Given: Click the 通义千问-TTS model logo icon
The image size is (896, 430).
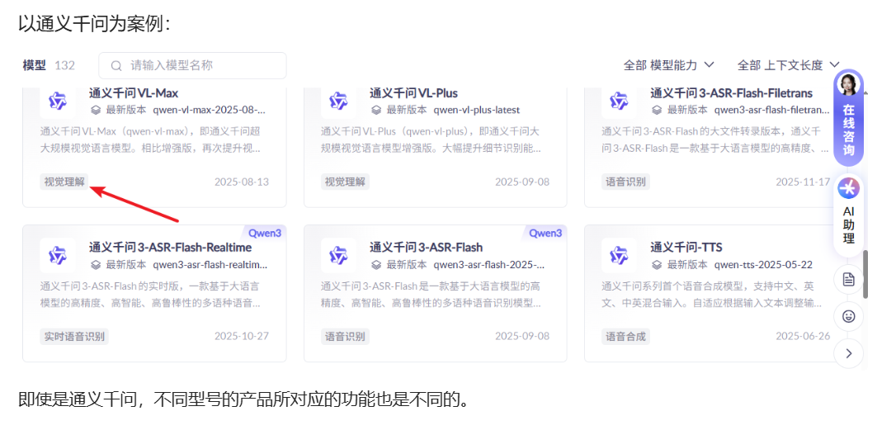Looking at the screenshot, I should pos(619,255).
